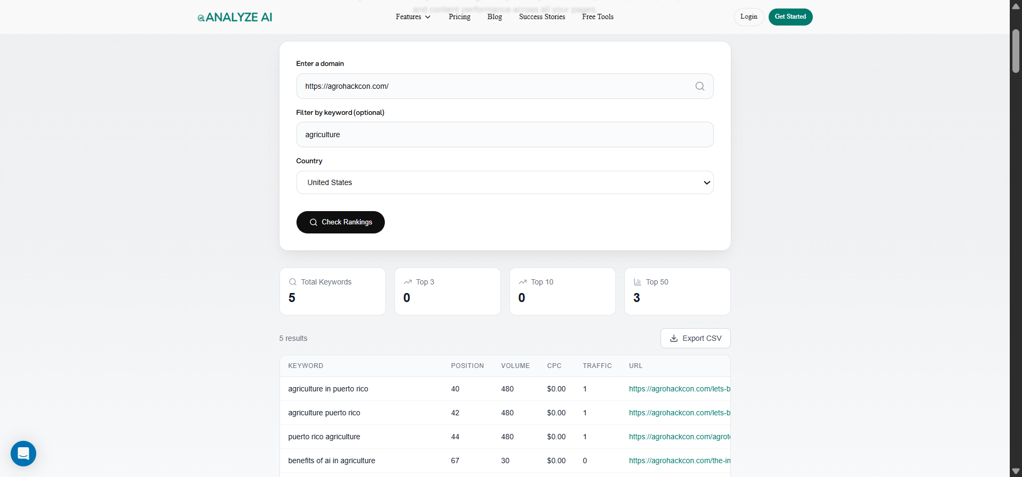Click the Top 10 trend icon

523,282
